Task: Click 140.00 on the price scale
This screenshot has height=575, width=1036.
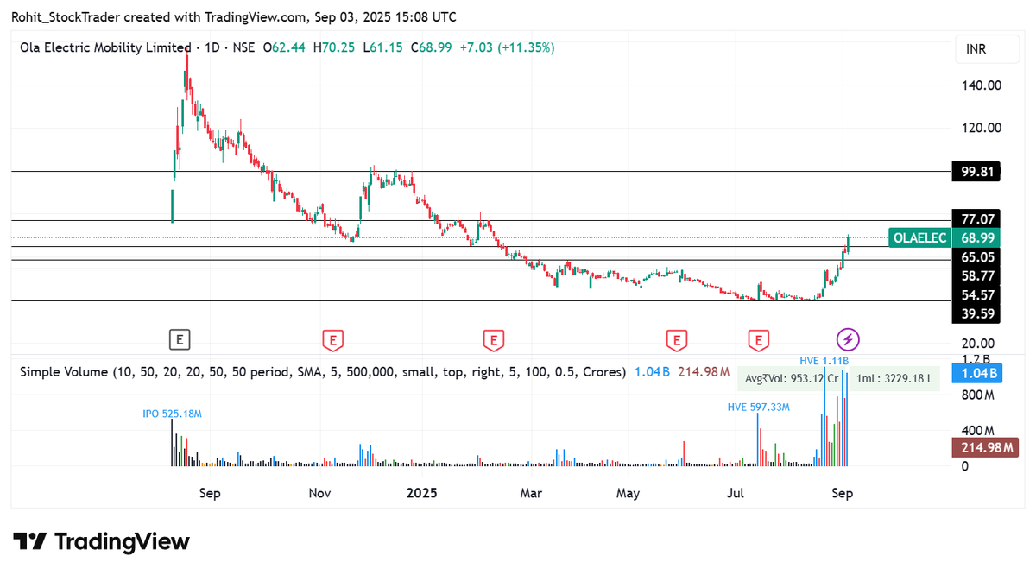Action: pos(981,85)
